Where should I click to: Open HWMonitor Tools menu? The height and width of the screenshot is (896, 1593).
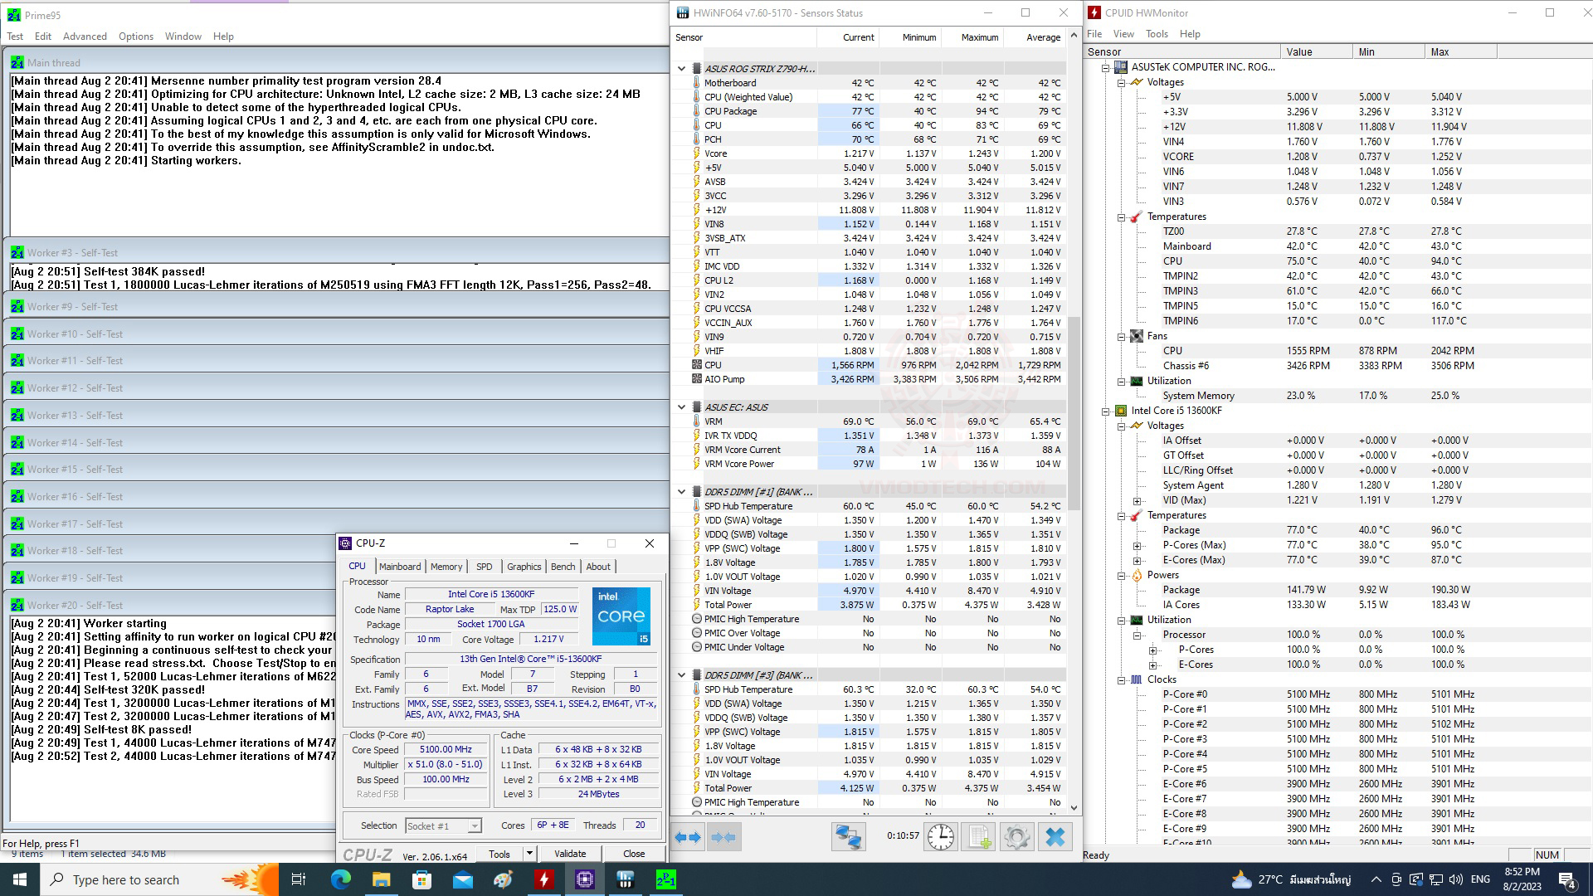(1157, 34)
